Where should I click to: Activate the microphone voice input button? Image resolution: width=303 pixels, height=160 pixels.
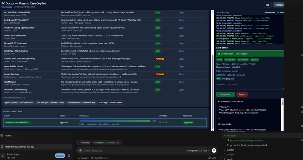pyautogui.click(x=214, y=150)
